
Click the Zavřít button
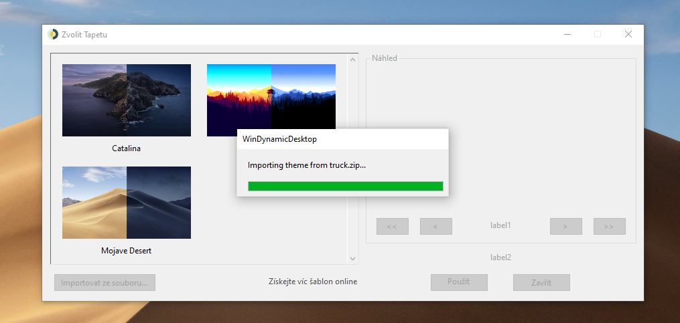click(541, 283)
